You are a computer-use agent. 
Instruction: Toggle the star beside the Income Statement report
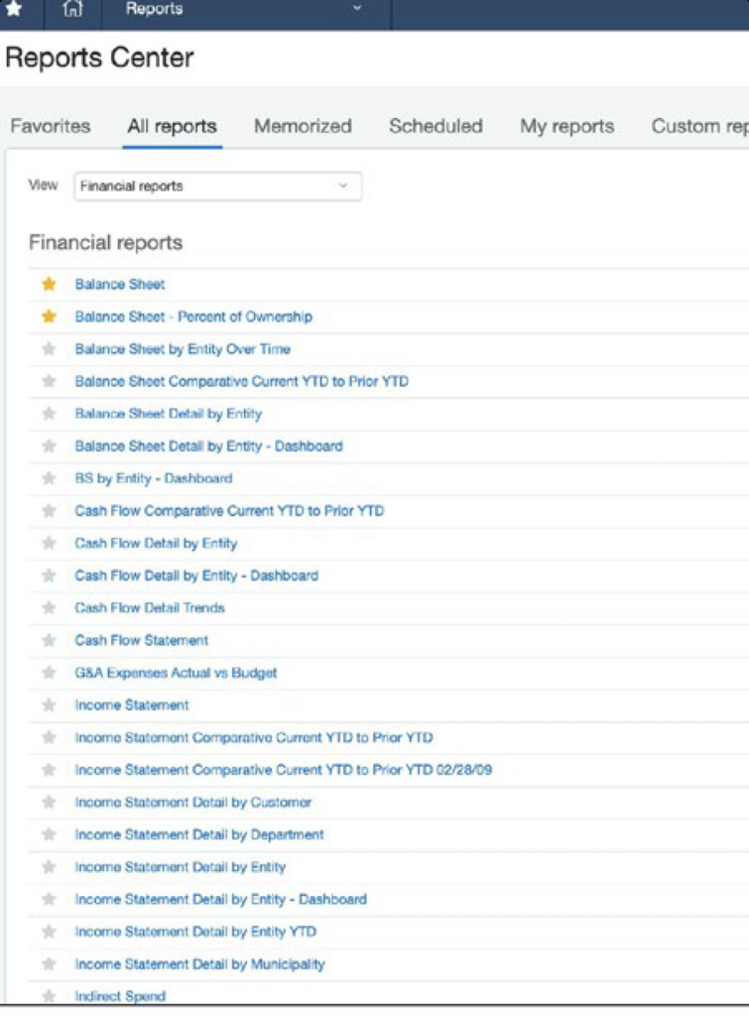click(49, 705)
